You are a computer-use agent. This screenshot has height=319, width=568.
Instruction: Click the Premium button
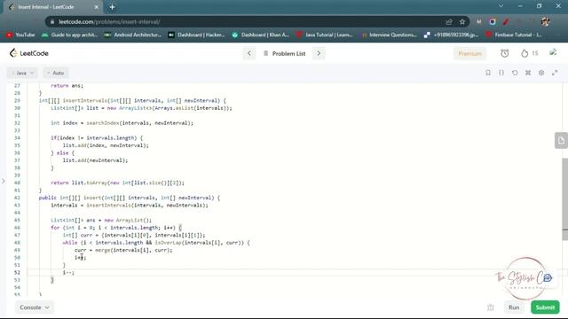[469, 53]
